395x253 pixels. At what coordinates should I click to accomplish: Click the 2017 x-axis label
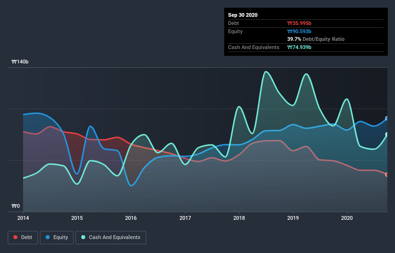(185, 218)
